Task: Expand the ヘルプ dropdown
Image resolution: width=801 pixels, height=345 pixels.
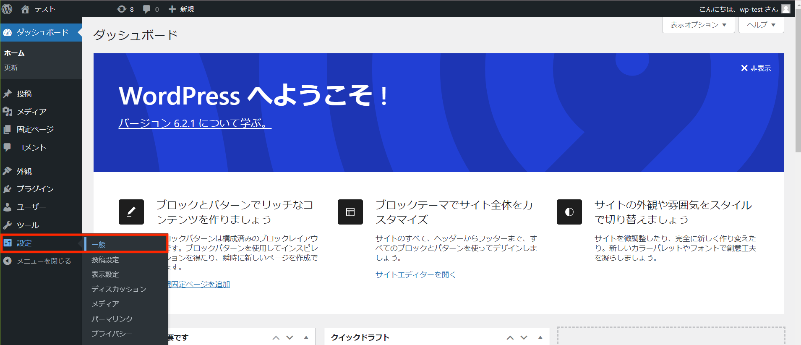Action: (761, 25)
